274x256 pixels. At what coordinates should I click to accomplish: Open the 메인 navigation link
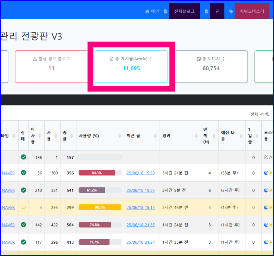coord(155,11)
